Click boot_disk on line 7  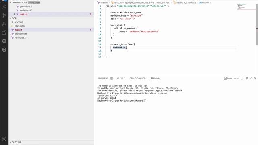coord(117,25)
